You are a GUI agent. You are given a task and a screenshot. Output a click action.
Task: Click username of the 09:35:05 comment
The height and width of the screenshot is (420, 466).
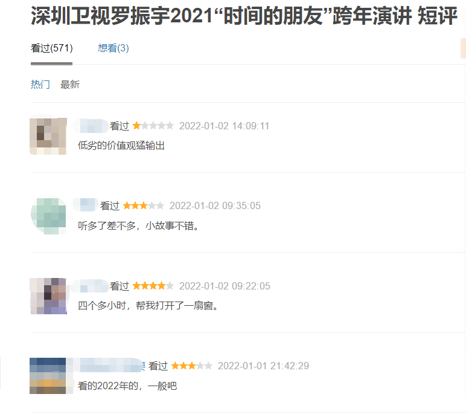pos(86,205)
